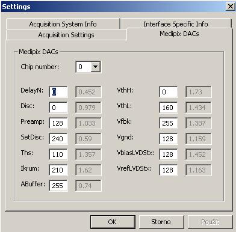The image size is (236, 232).
Task: Close the Settings dialog window
Action: click(230, 7)
